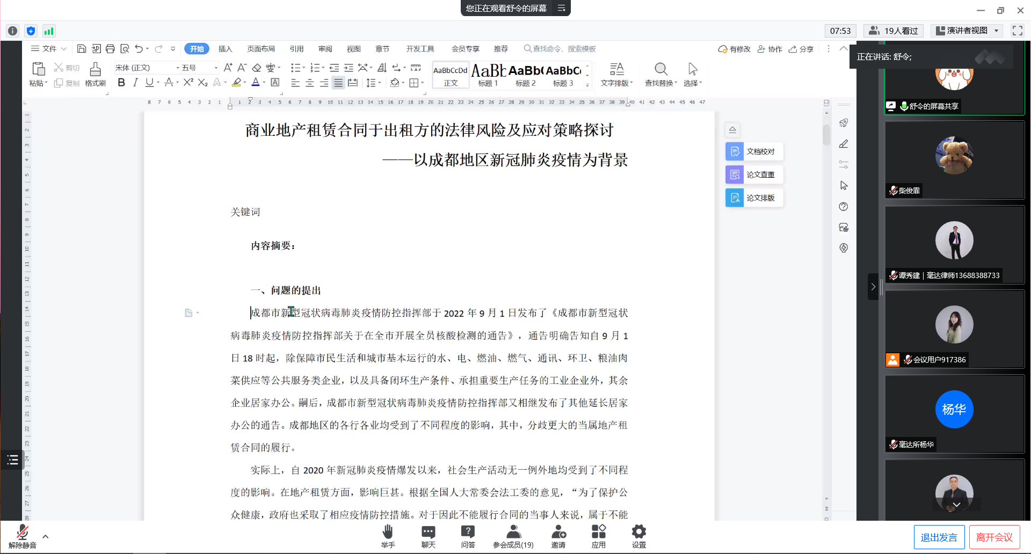Open the 应用 apps icon in meeting bar
Viewport: 1031px width, 554px height.
(599, 536)
